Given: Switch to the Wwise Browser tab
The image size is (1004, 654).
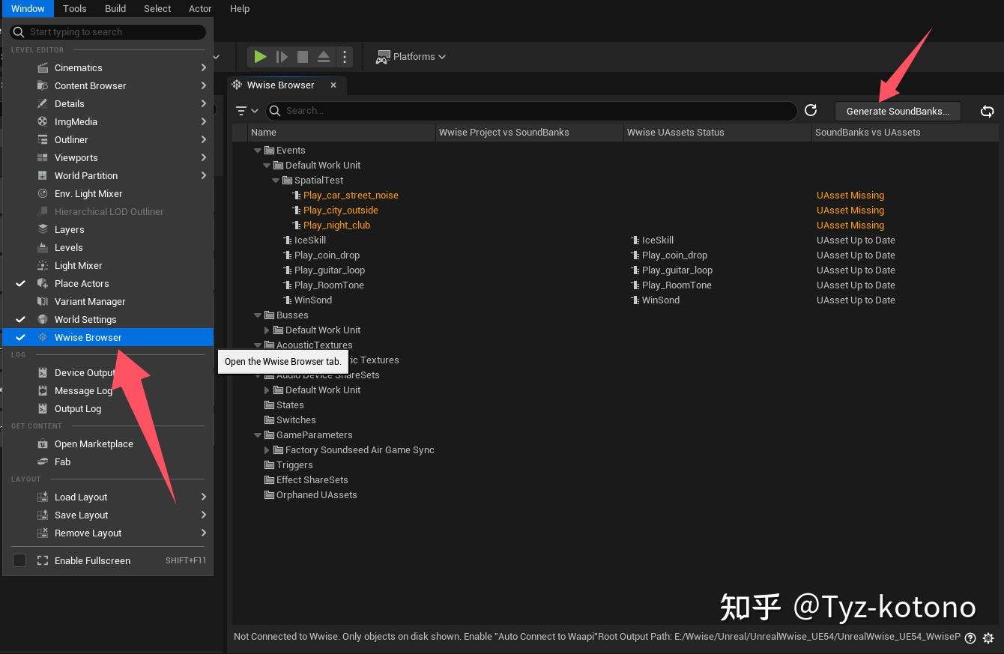Looking at the screenshot, I should click(279, 85).
